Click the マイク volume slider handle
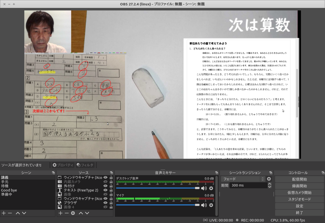This screenshot has width=325, height=223. (x=197, y=205)
